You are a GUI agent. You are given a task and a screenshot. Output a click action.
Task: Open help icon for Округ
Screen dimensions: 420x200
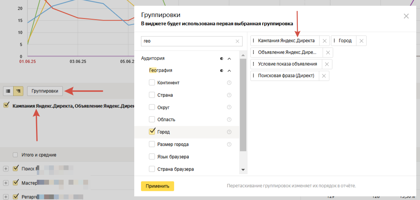[229, 107]
